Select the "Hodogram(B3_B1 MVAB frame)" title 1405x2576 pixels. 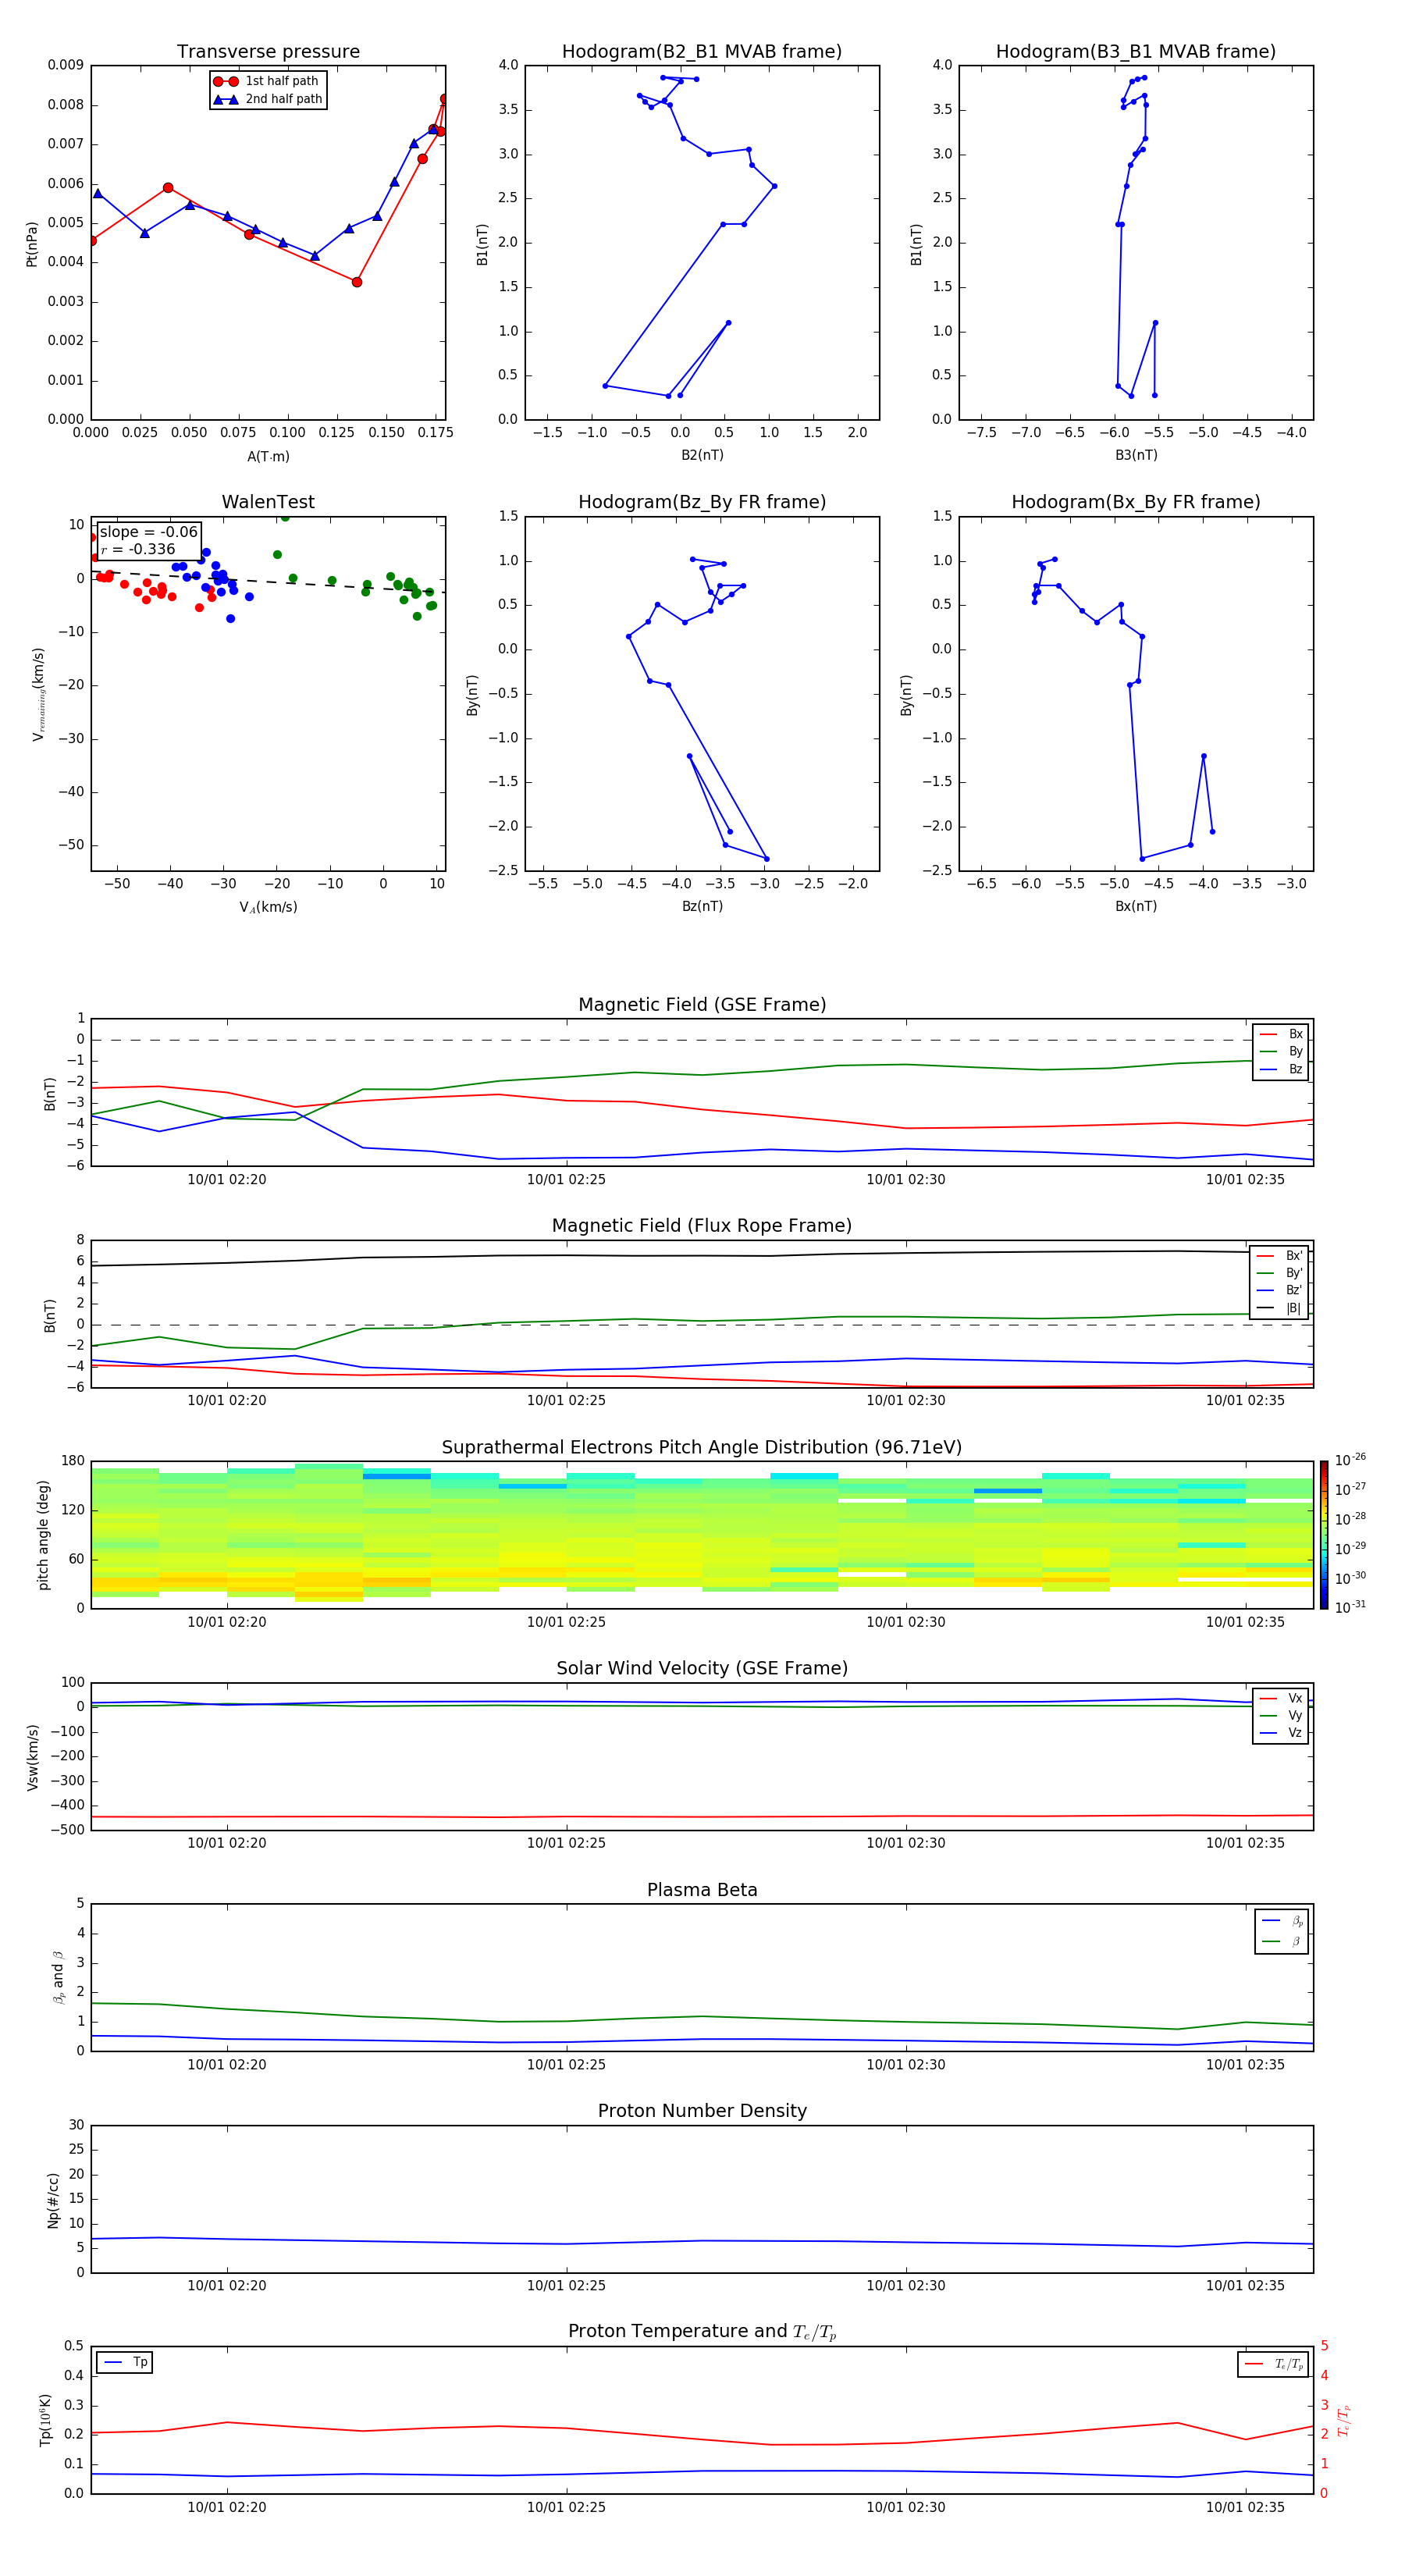pyautogui.click(x=1136, y=51)
